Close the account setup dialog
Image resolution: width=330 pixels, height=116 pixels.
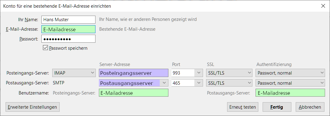click(x=323, y=6)
